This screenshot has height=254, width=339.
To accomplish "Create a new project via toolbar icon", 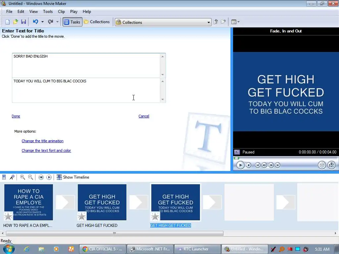I will (8, 22).
